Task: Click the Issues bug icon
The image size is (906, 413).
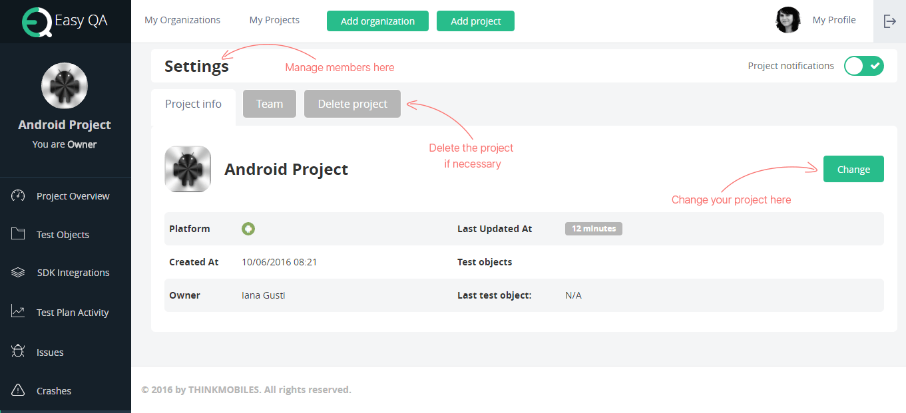Action: pyautogui.click(x=18, y=352)
